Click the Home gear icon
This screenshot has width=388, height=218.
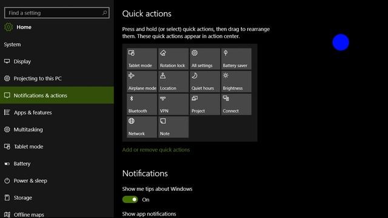8,27
